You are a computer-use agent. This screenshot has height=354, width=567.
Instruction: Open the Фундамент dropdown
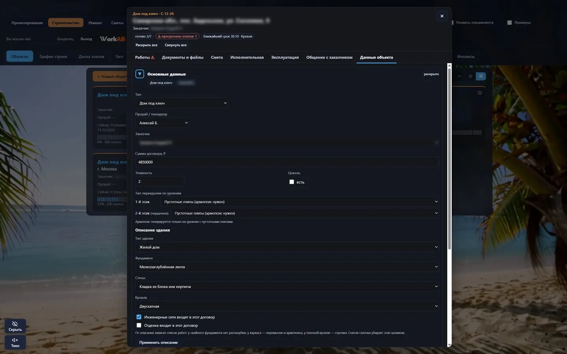[x=287, y=267]
